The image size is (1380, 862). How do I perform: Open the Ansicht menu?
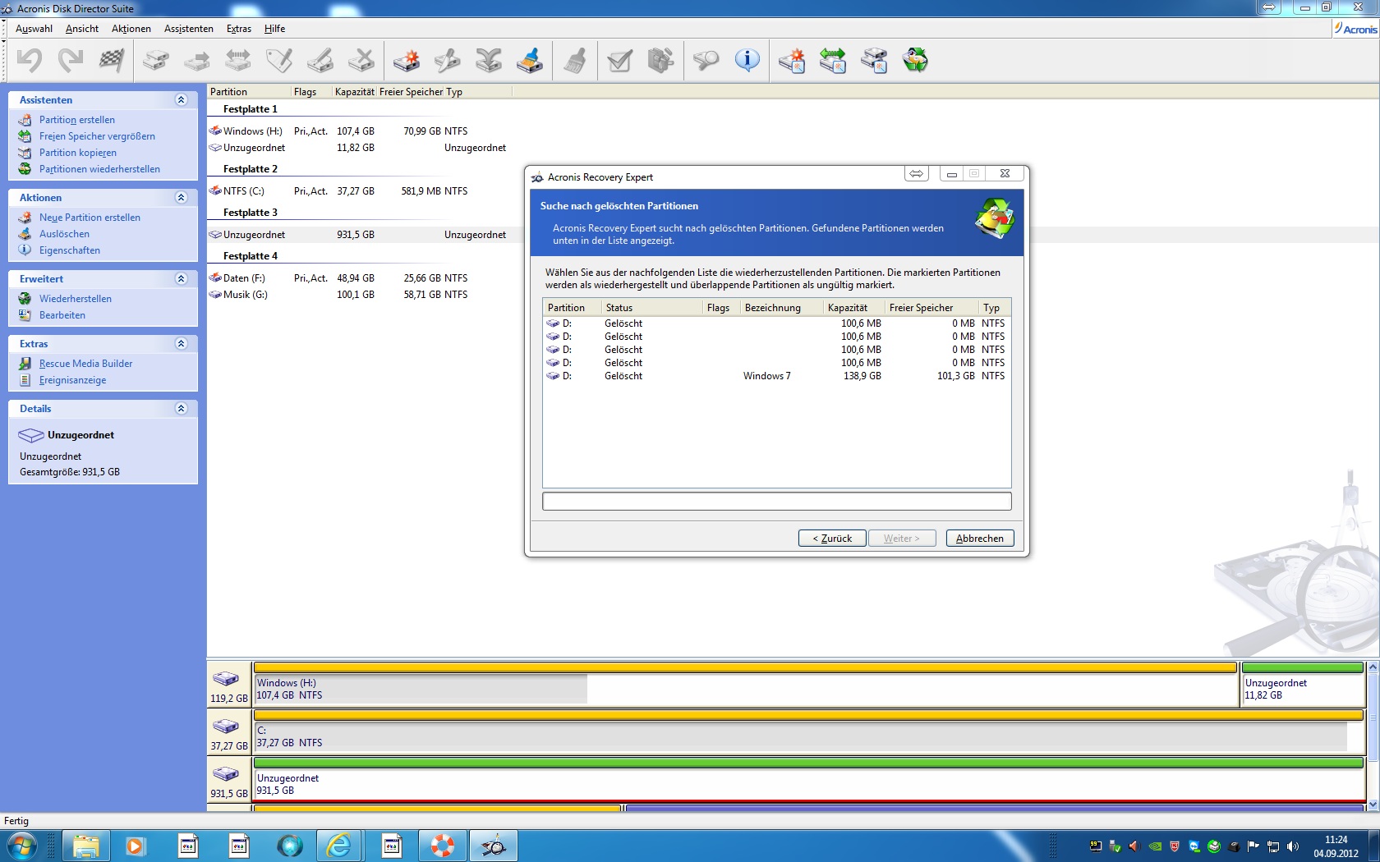[82, 29]
